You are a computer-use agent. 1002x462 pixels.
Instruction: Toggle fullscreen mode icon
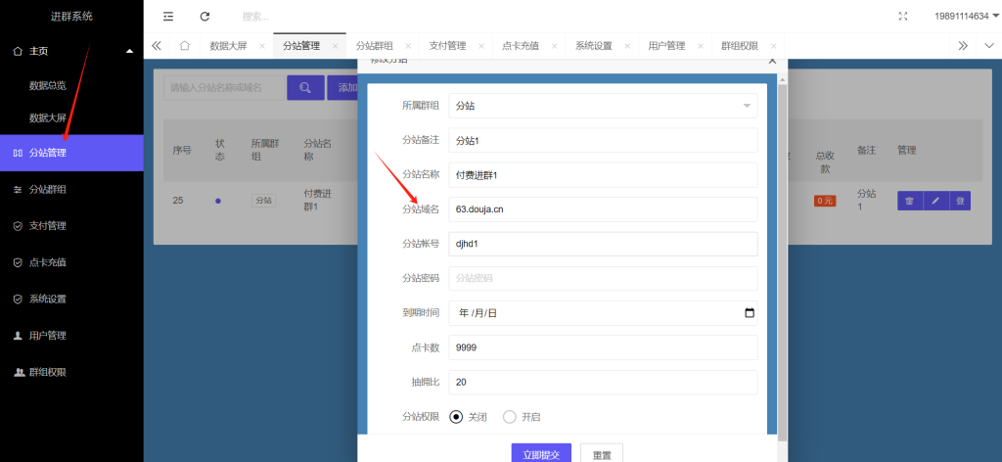tap(903, 17)
